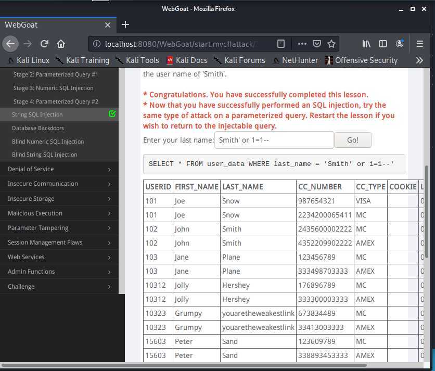The width and height of the screenshot is (435, 371).
Task: Expand Challenge category
Action: click(59, 286)
